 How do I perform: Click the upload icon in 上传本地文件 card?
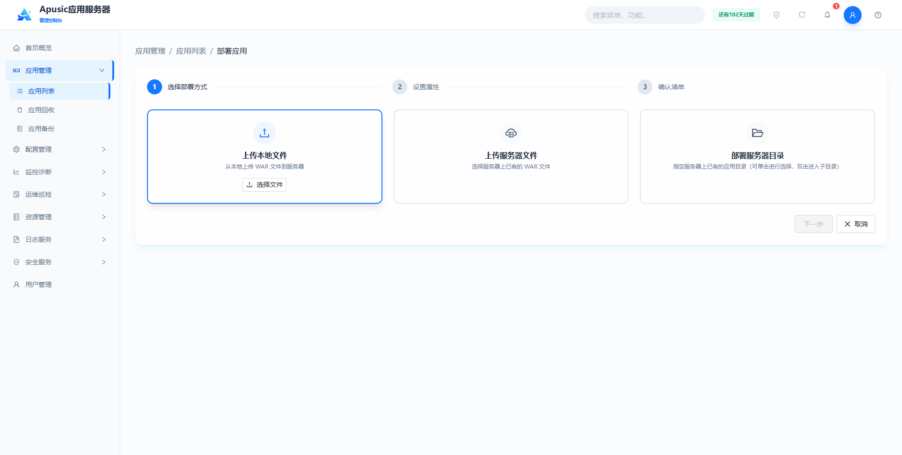coord(264,133)
